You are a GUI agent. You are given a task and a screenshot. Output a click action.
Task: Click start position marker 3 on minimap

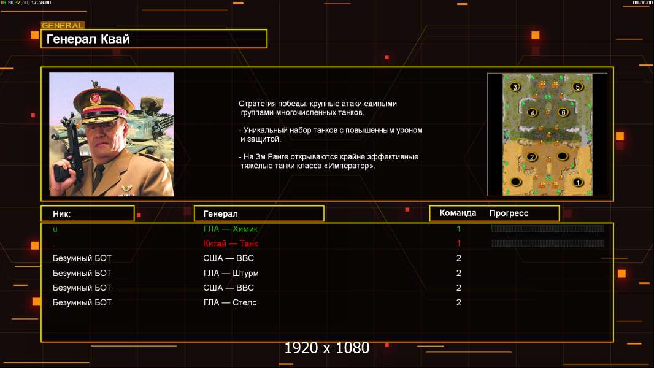515,86
